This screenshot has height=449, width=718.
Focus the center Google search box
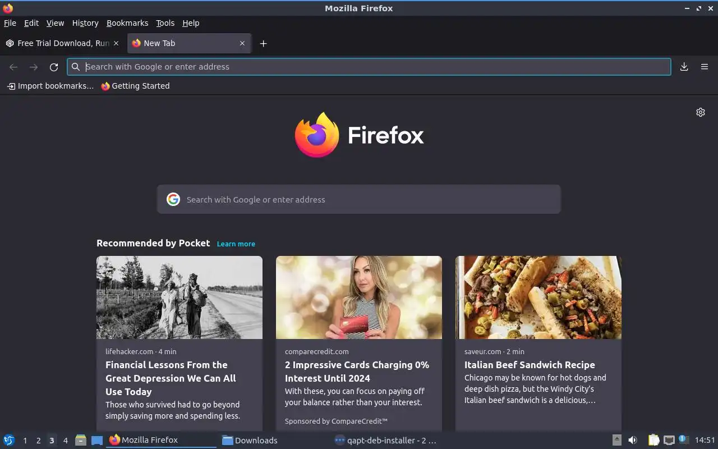pyautogui.click(x=359, y=199)
